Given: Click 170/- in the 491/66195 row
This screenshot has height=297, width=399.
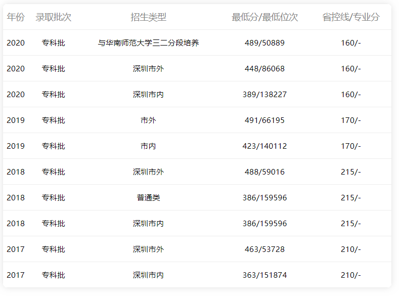Looking at the screenshot, I should 350,120.
